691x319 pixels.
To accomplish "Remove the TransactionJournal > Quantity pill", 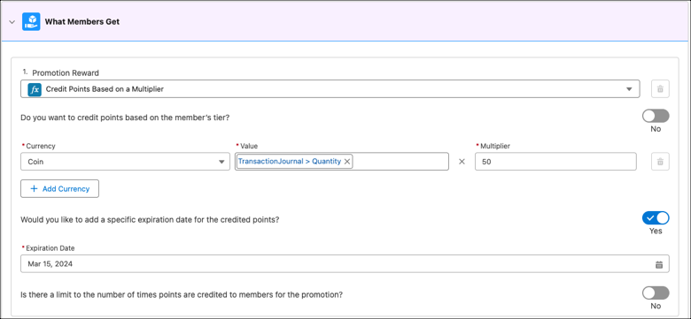I will point(346,161).
